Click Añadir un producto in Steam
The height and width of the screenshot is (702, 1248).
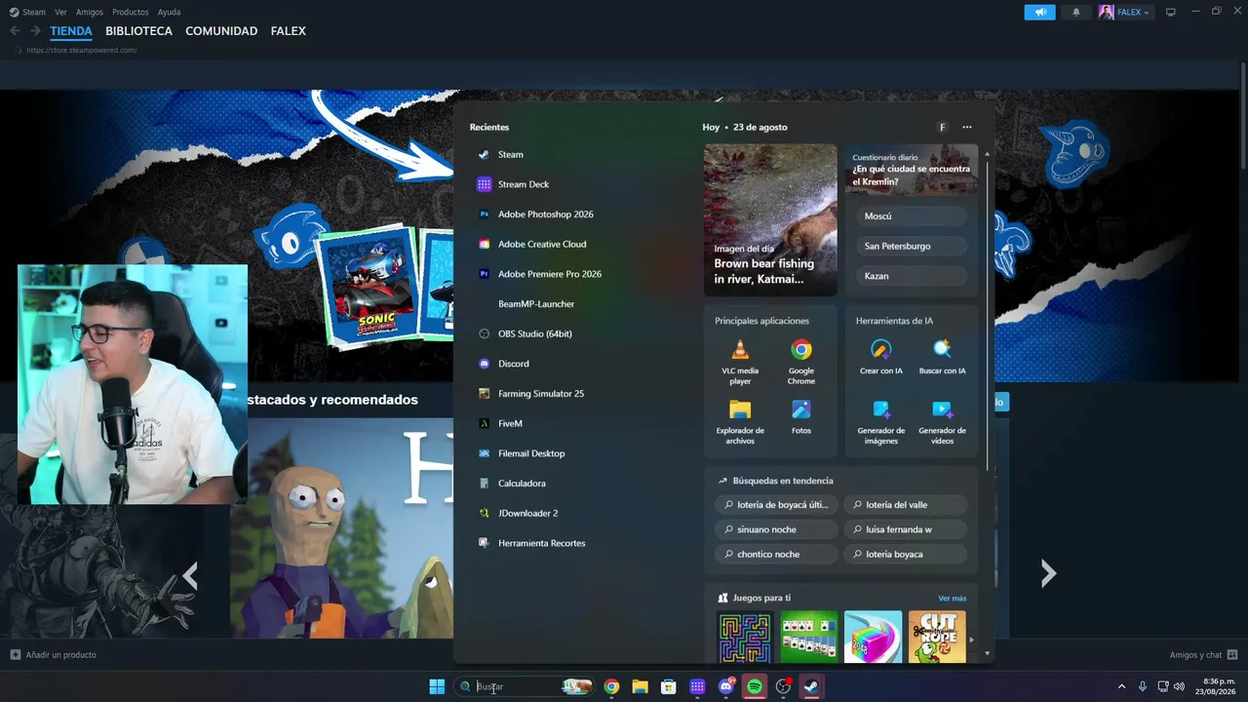54,655
